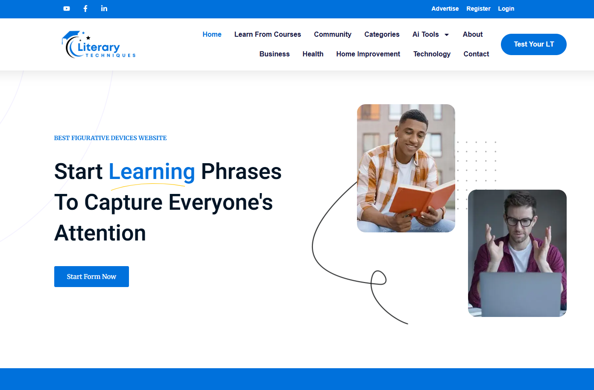Expand the Ai Tools dropdown arrow
The width and height of the screenshot is (594, 390).
pyautogui.click(x=447, y=35)
